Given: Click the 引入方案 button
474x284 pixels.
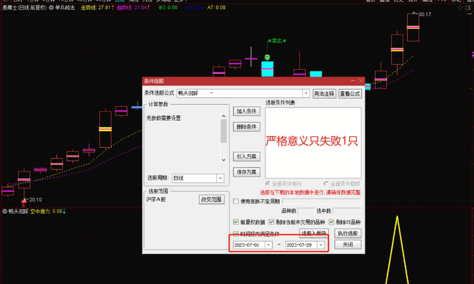Looking at the screenshot, I should coord(247,156).
